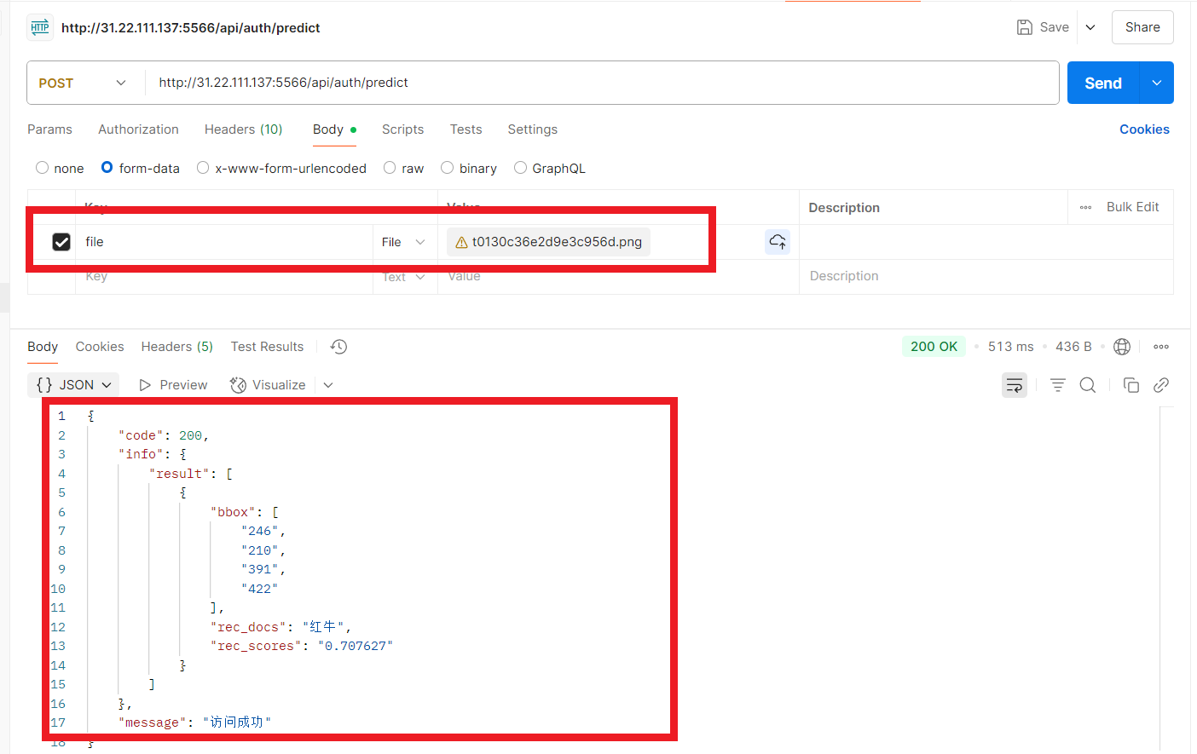Click the cloud upload icon beside file

pyautogui.click(x=777, y=242)
